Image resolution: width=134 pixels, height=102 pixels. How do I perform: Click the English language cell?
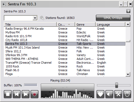tap(102, 63)
